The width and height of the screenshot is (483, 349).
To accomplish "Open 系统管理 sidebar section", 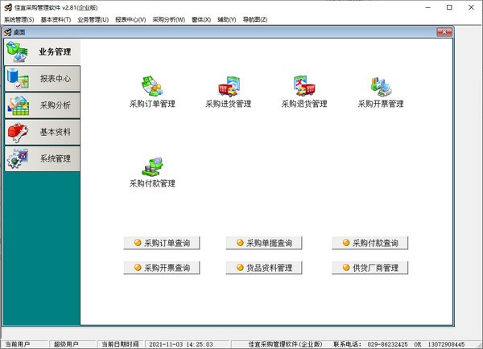I will pos(42,158).
